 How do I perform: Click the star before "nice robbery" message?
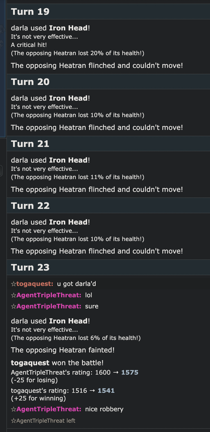tap(13, 409)
